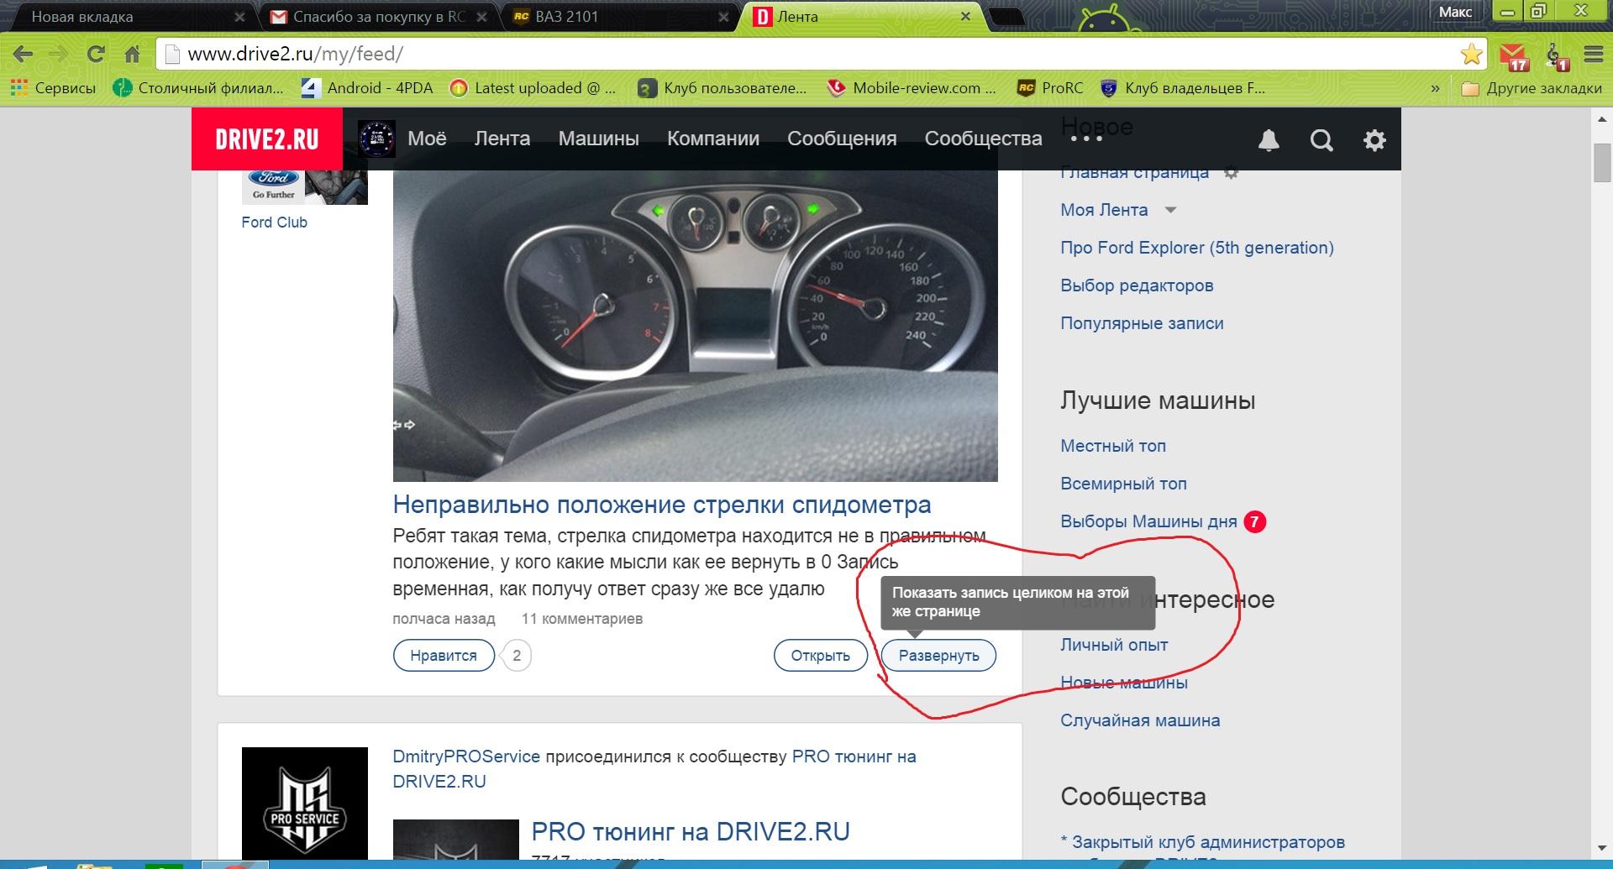
Task: Click the like count bubble showing 2
Action: (x=517, y=656)
